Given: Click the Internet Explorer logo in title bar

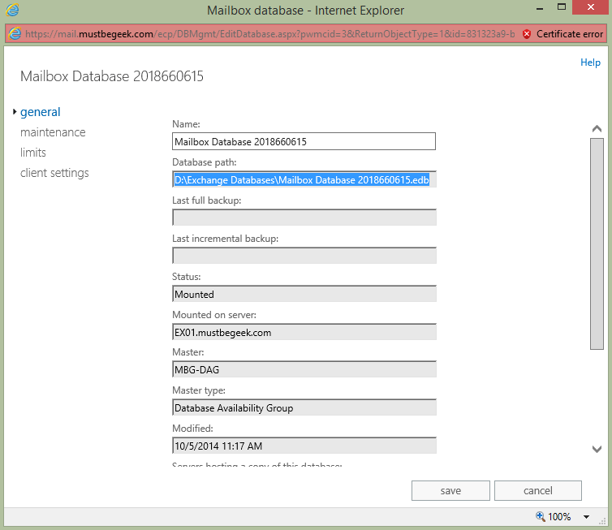Looking at the screenshot, I should pos(12,10).
